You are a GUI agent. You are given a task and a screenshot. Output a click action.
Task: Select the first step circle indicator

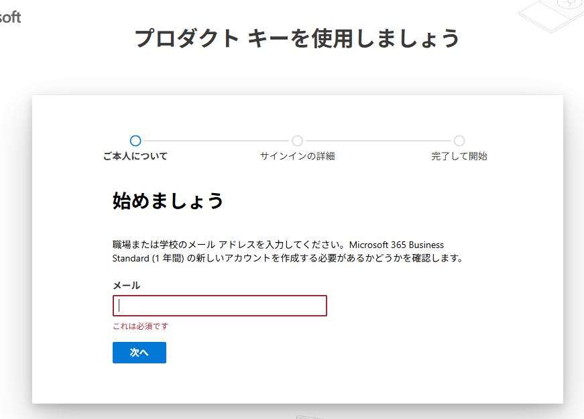(135, 141)
